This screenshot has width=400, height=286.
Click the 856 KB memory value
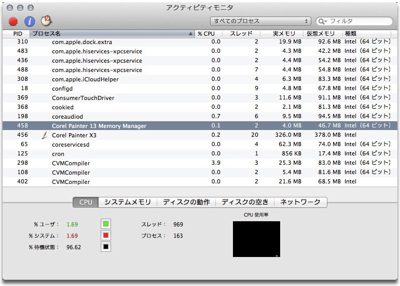point(292,153)
